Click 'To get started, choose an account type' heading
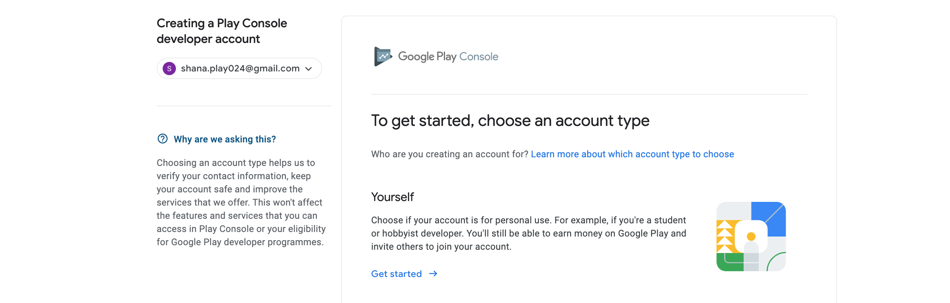Screen dimensions: 950x303 tap(510, 121)
